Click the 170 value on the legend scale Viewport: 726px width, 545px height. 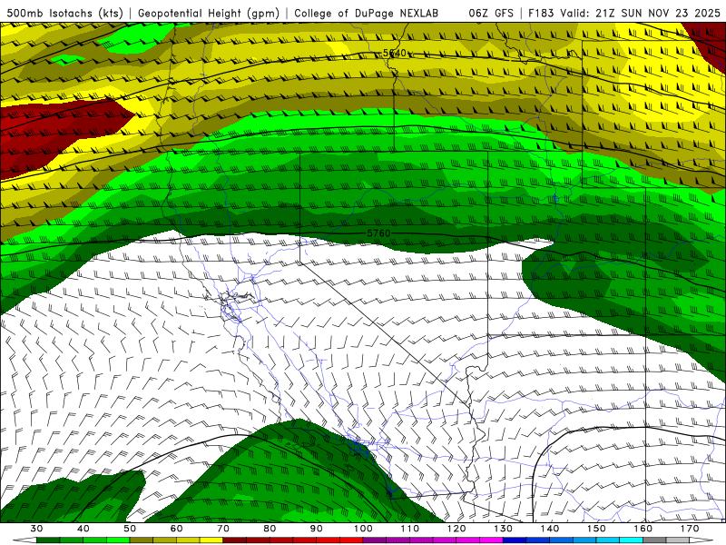pyautogui.click(x=690, y=529)
